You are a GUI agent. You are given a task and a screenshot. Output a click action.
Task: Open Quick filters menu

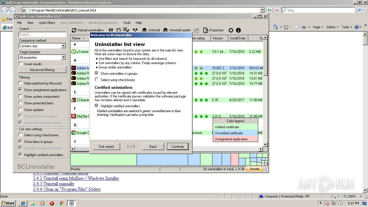pyautogui.click(x=47, y=23)
